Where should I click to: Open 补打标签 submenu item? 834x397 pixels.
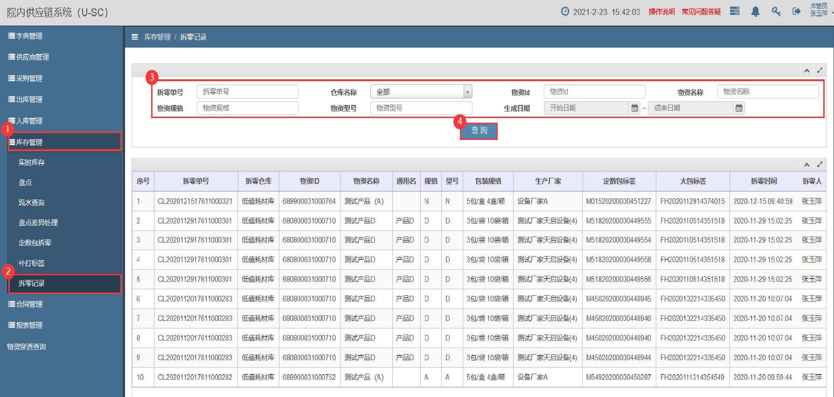tap(32, 263)
